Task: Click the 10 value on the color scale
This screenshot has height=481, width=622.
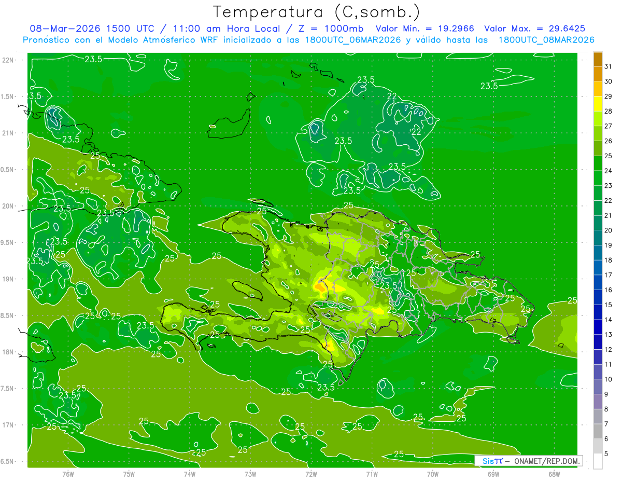Action: (608, 379)
